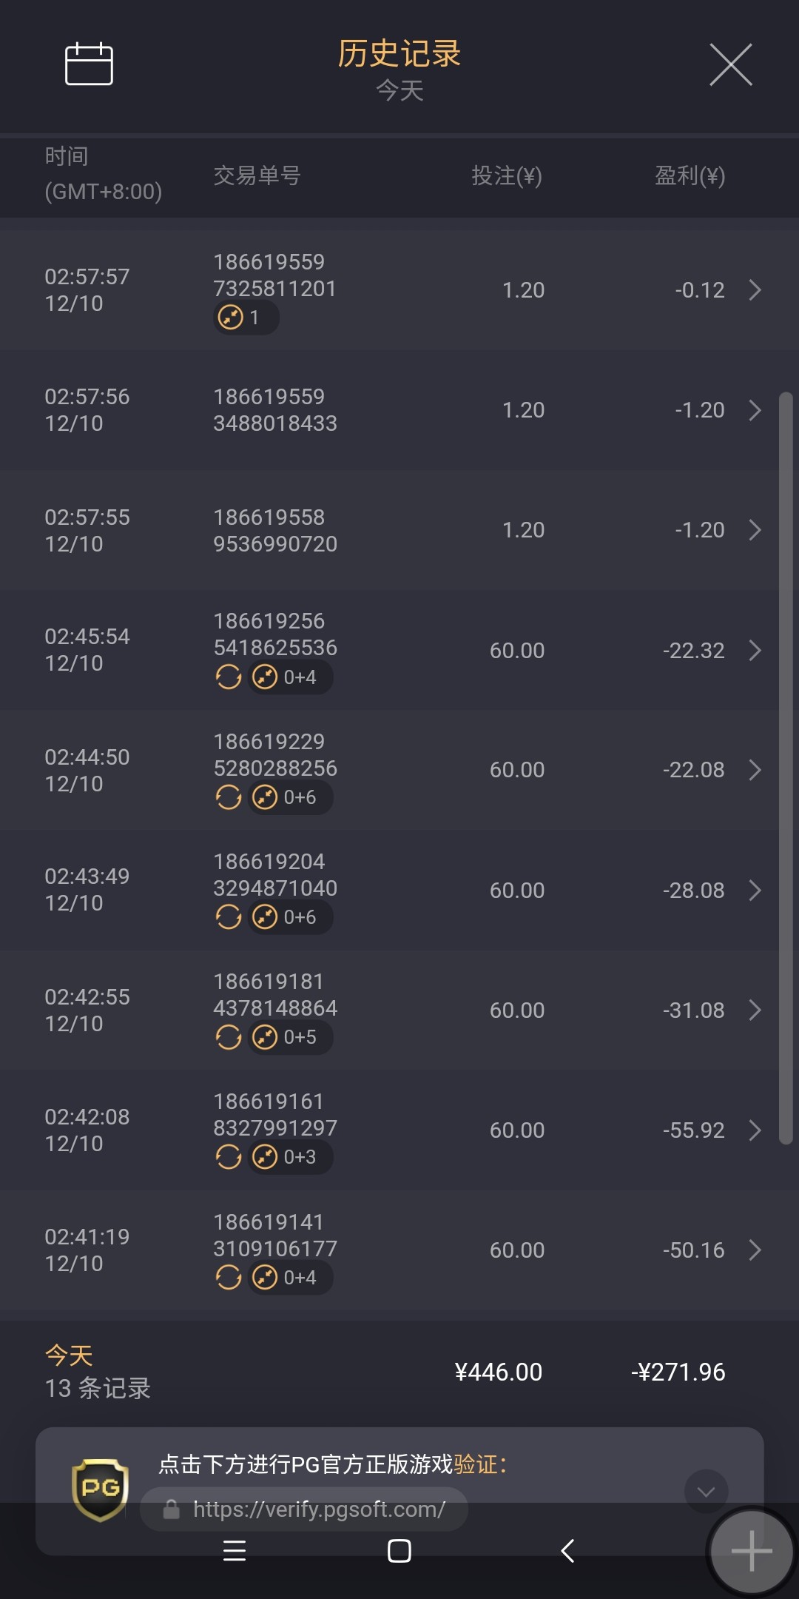Expand details for the 02:57:57 record
Viewport: 799px width, 1599px height.
[x=755, y=289]
